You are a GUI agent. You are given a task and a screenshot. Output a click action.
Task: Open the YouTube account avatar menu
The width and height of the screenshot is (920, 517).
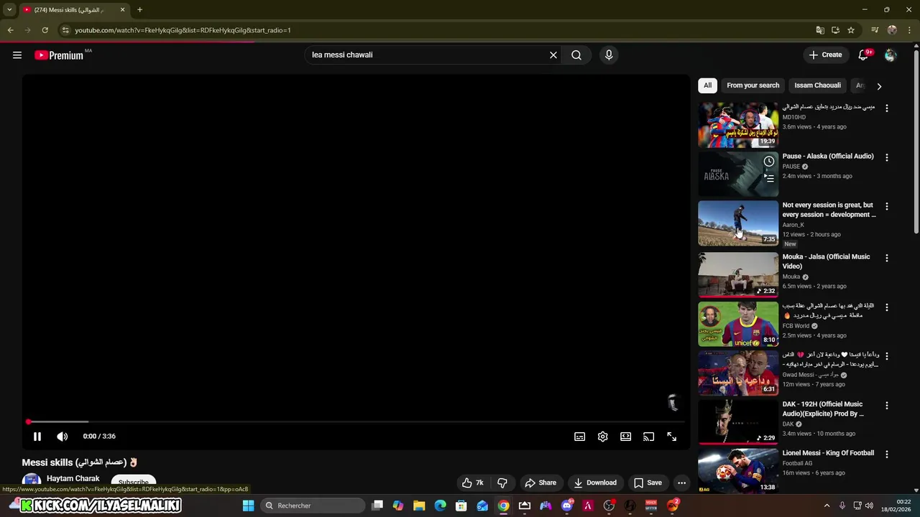[891, 55]
